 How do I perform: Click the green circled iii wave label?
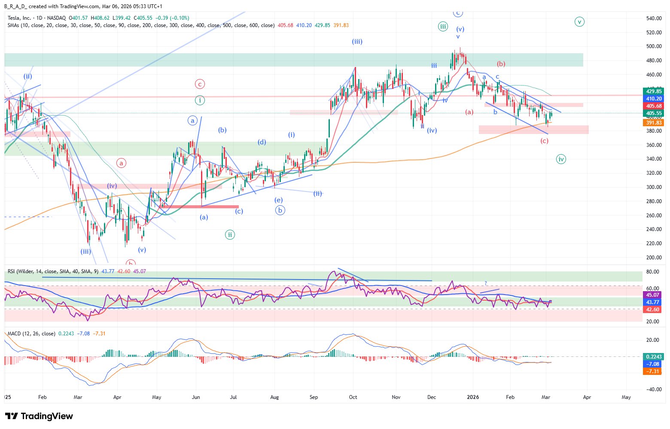point(443,27)
